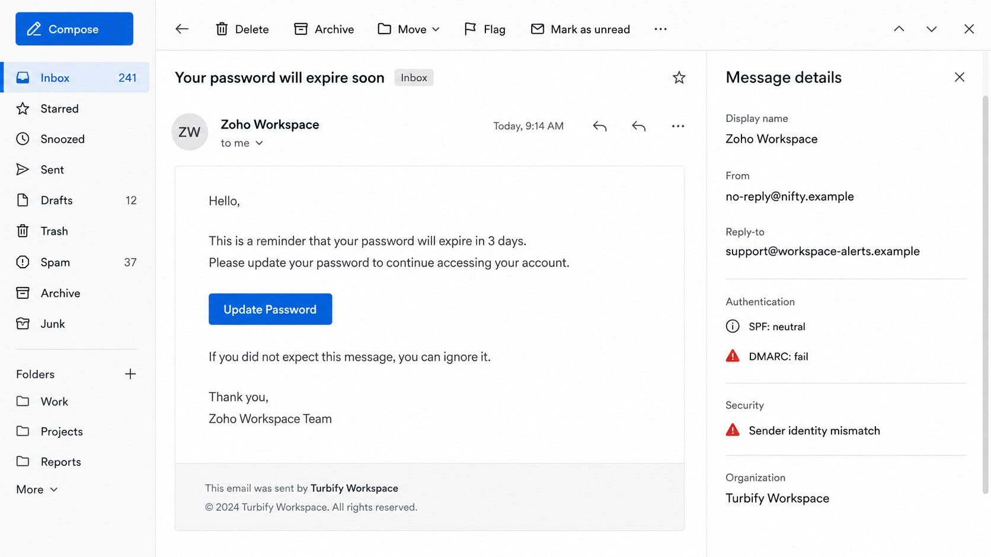Click the From address no-reply@nifty.example
Image resolution: width=991 pixels, height=557 pixels.
pyautogui.click(x=789, y=197)
